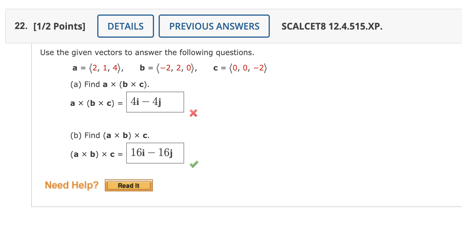
Task: Select the answer box containing 16i − 16j
Action: tap(155, 153)
